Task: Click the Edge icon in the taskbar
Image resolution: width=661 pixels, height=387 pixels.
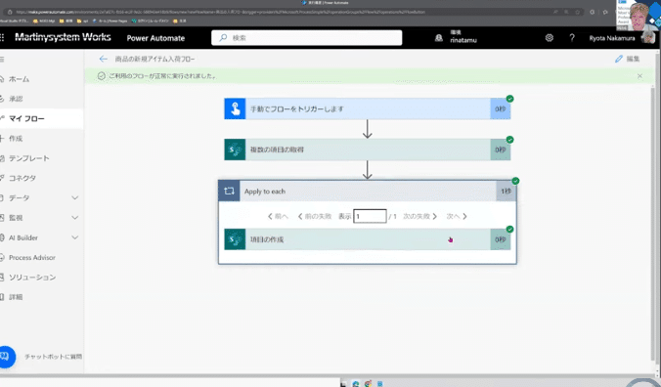Action: (355, 384)
